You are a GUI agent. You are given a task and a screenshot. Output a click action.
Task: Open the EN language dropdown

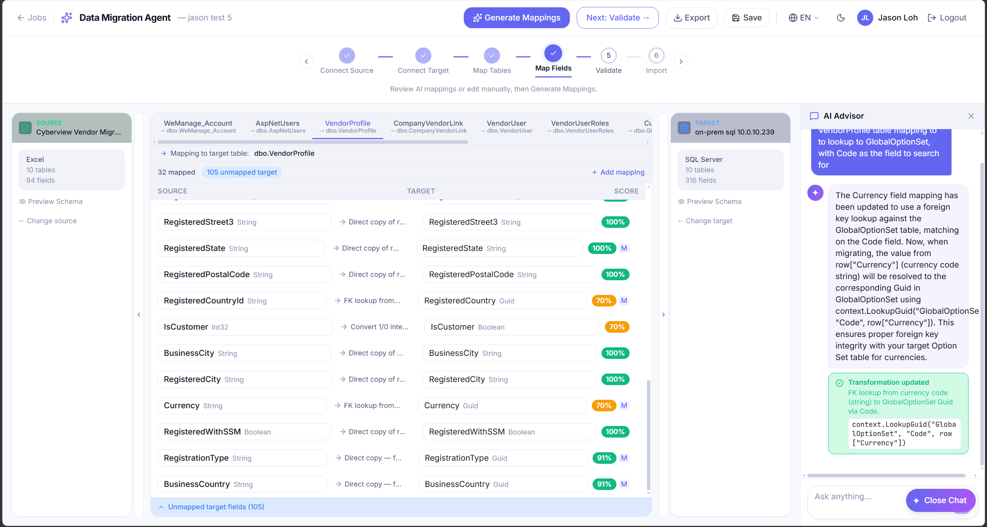coord(804,18)
